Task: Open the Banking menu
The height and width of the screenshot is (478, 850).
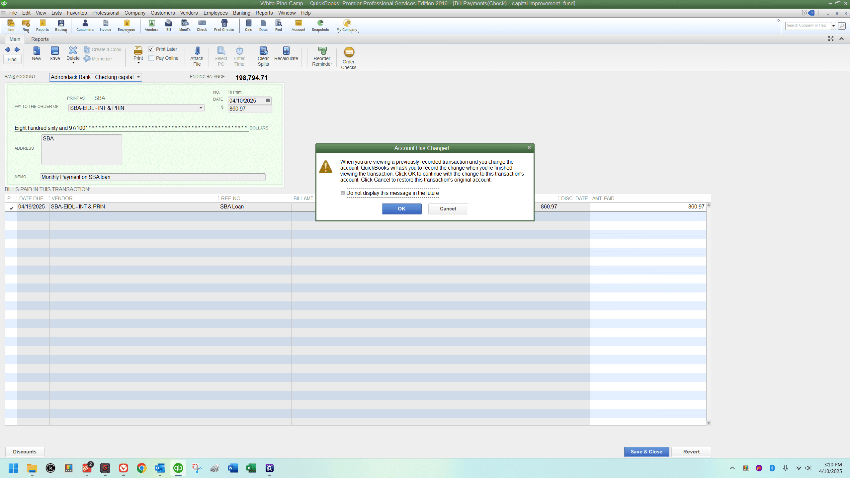Action: [241, 13]
